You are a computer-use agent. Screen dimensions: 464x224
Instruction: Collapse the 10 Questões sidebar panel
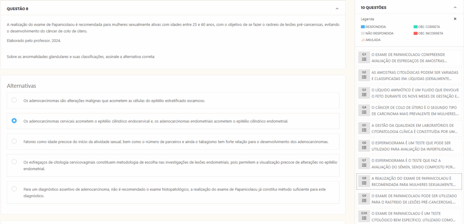(455, 8)
